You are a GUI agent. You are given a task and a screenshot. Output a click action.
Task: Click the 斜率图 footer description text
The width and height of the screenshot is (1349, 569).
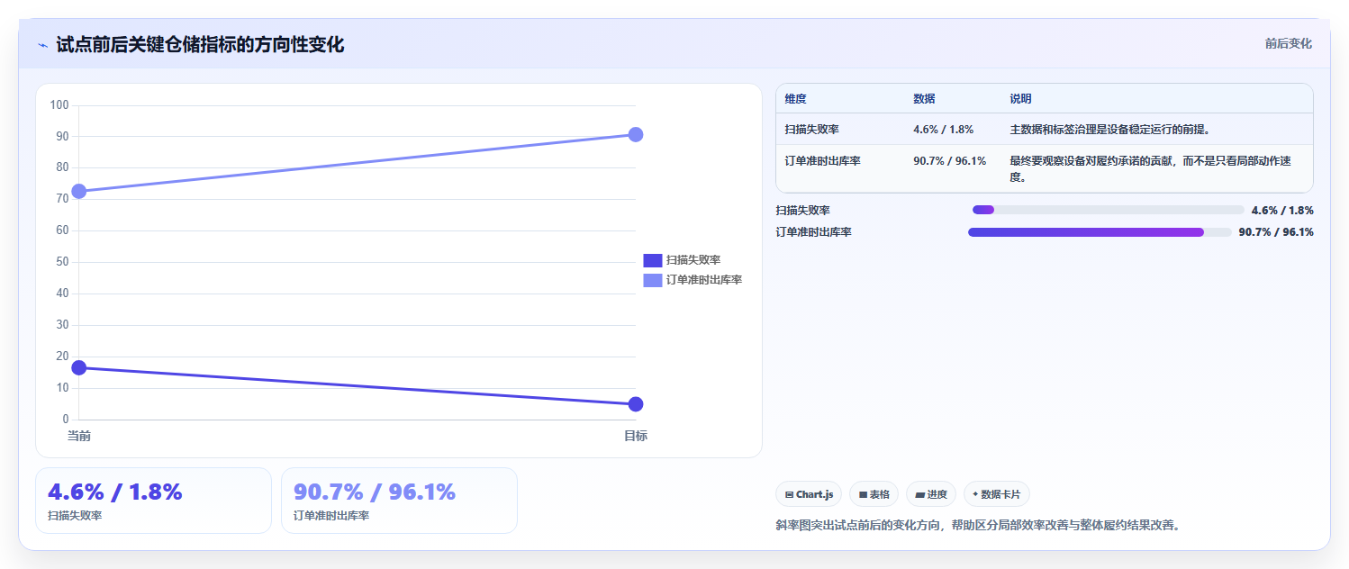[977, 525]
